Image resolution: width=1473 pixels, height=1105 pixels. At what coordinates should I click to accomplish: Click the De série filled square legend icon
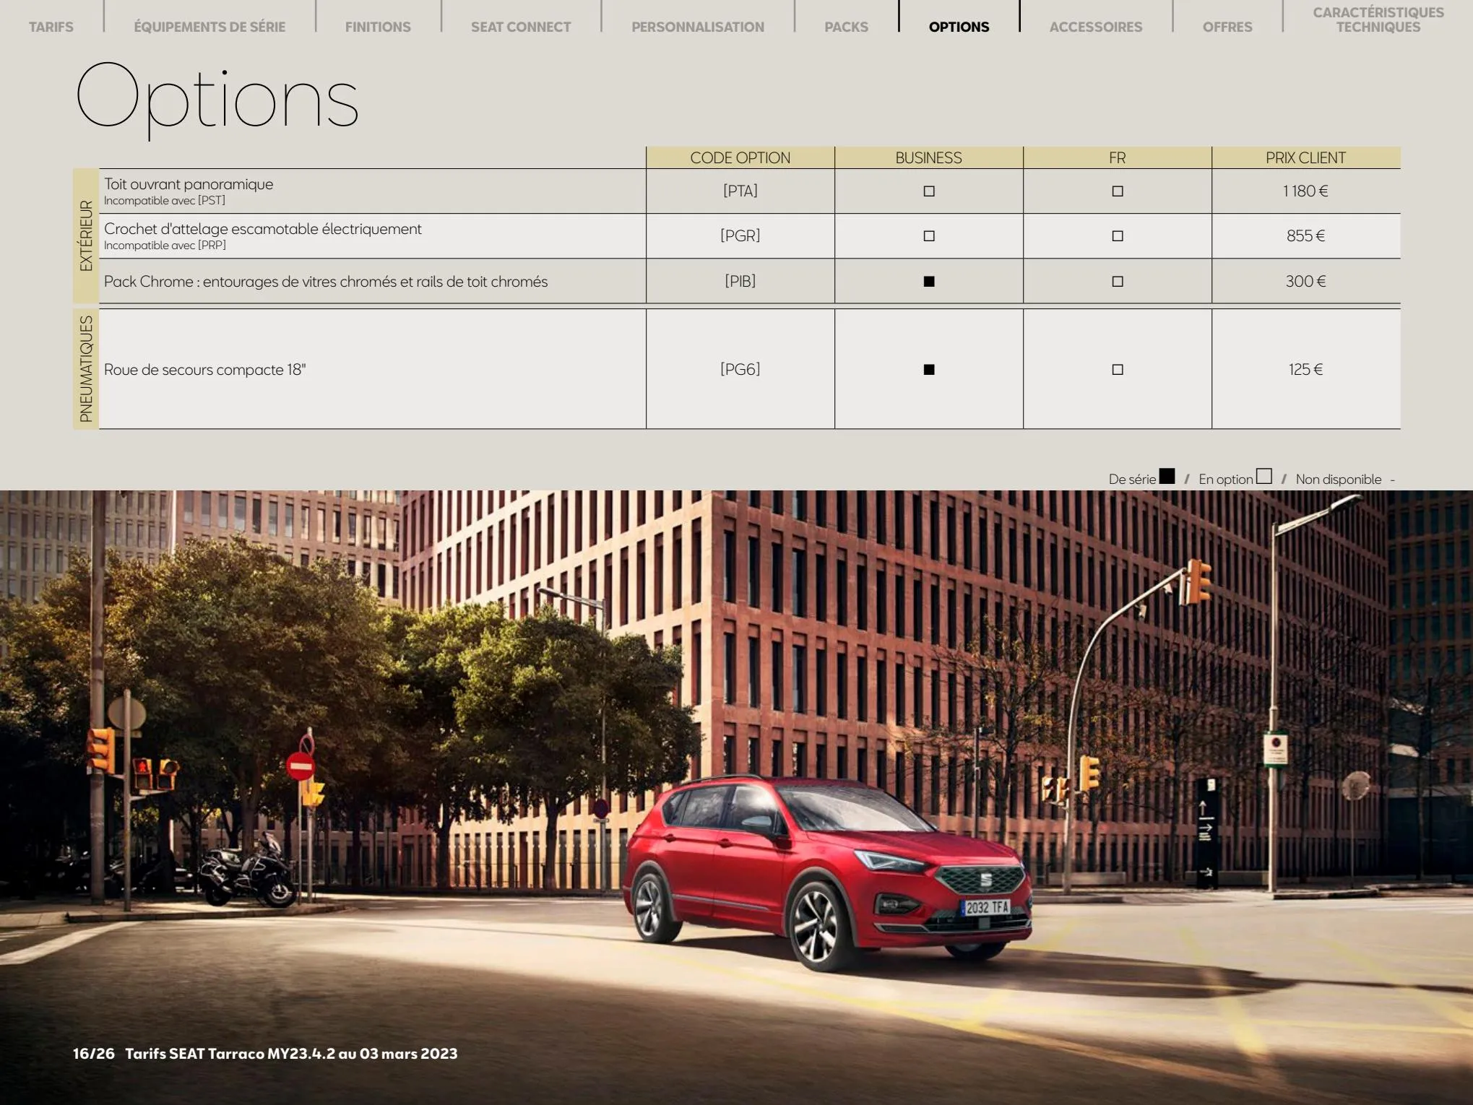click(x=1167, y=476)
